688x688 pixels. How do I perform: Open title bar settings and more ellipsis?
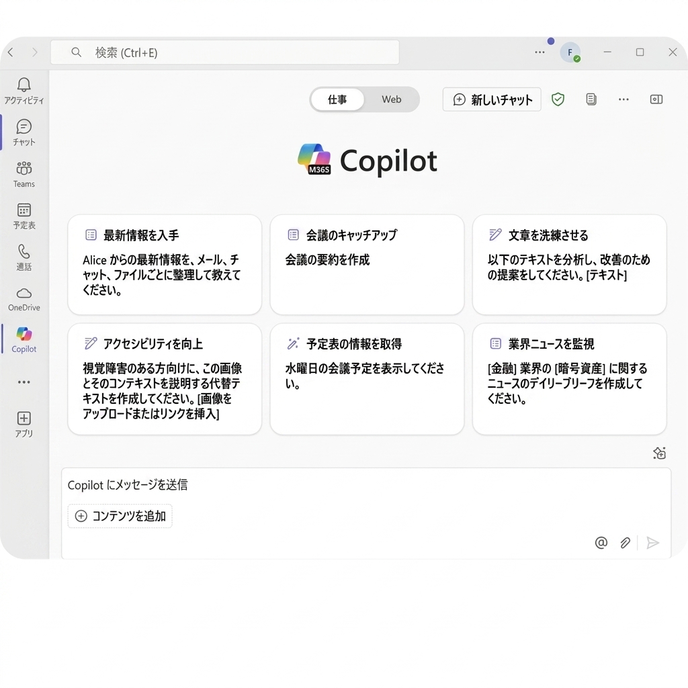pyautogui.click(x=540, y=52)
